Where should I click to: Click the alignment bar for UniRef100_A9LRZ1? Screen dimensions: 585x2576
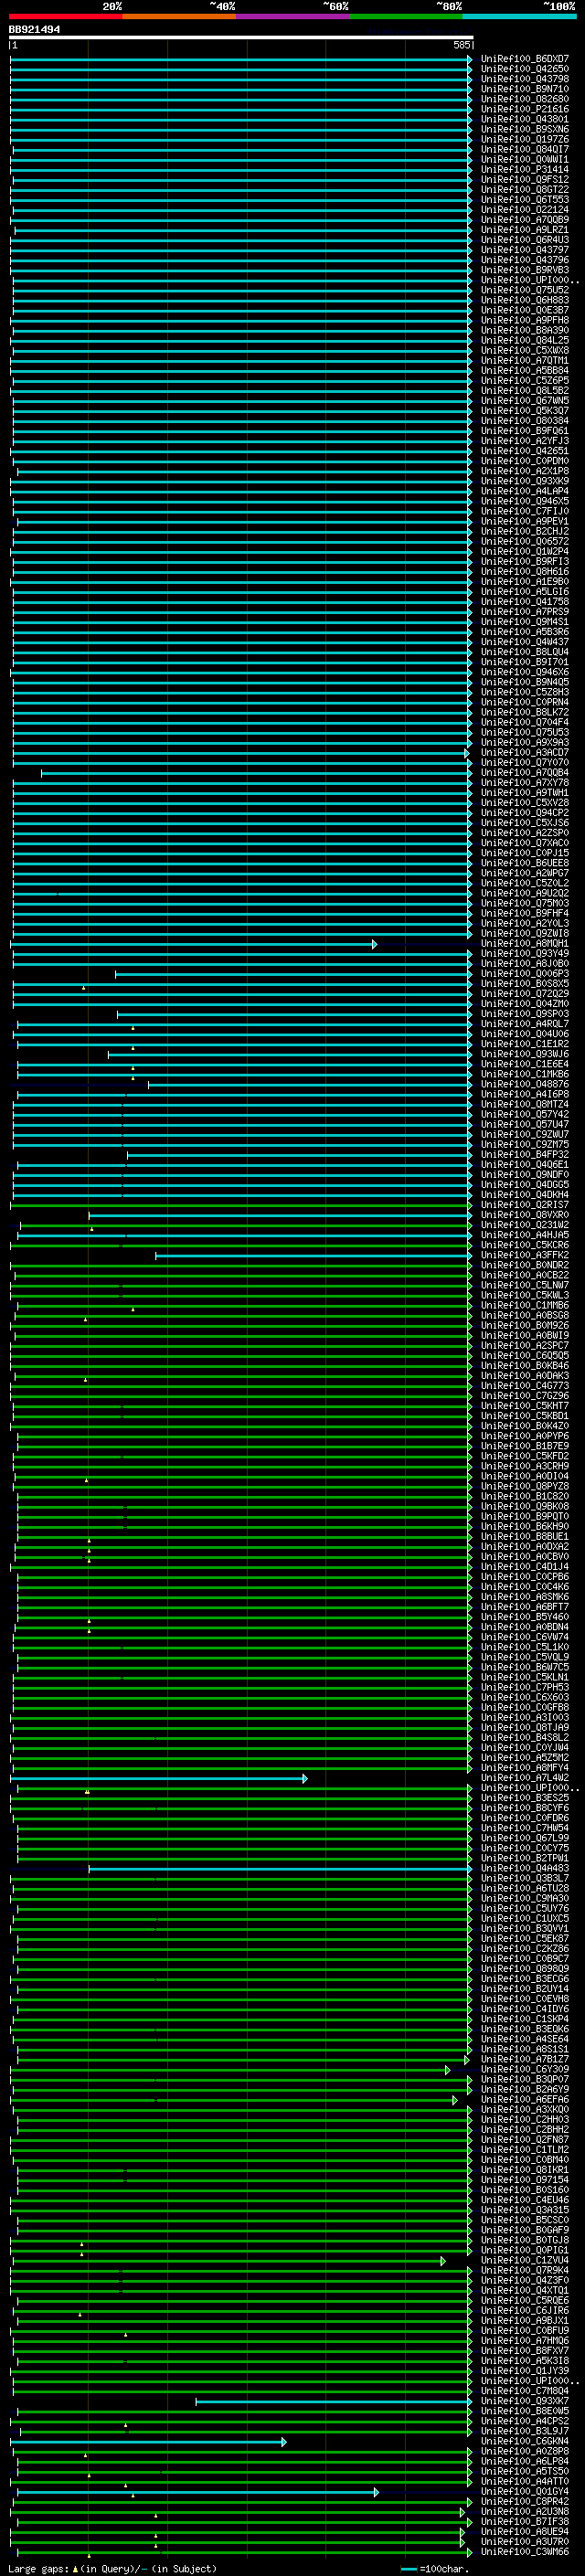(243, 230)
